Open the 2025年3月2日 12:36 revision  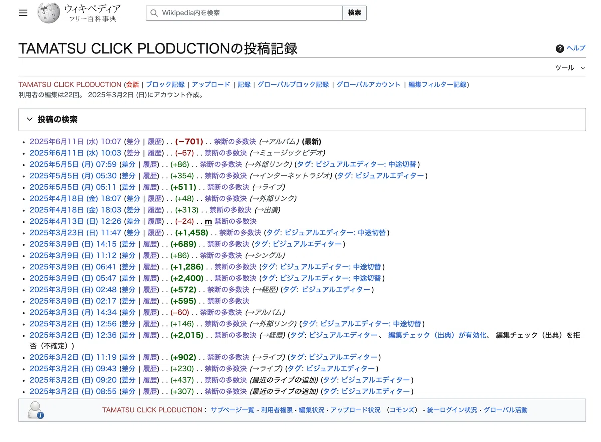click(73, 336)
